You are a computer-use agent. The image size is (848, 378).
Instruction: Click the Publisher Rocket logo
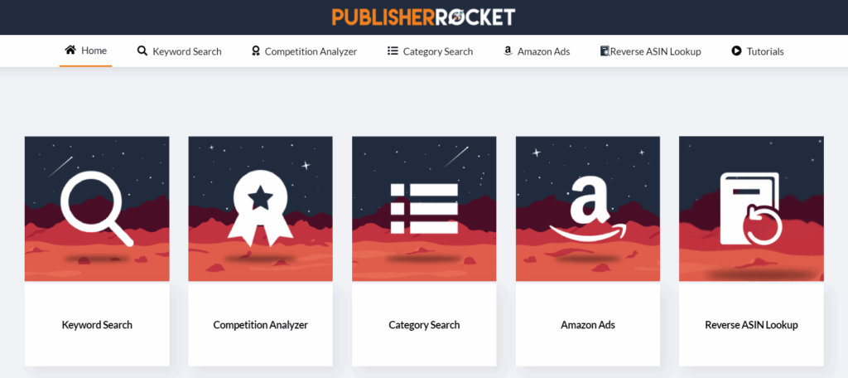423,17
